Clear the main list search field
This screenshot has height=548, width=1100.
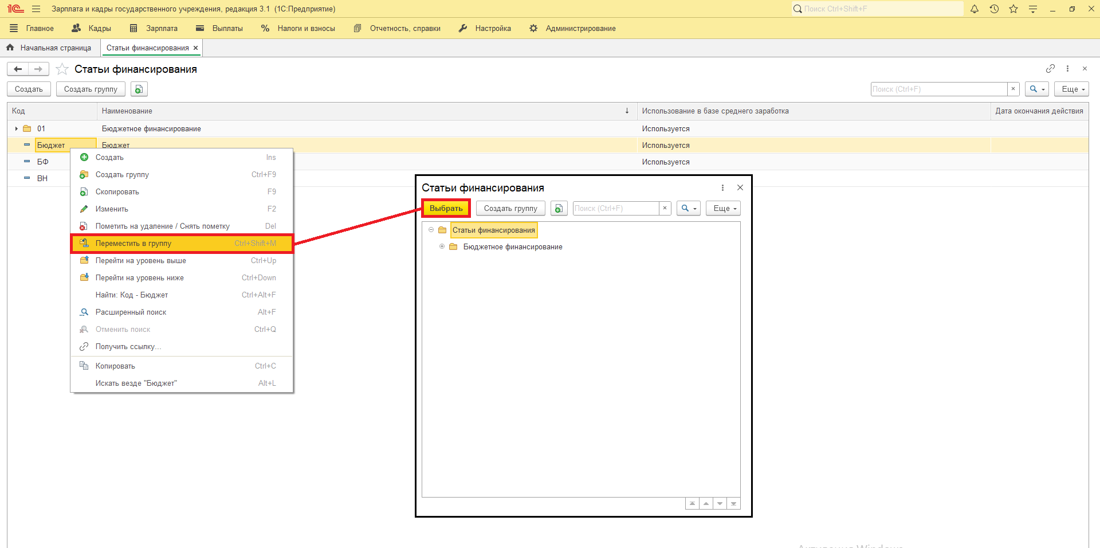(1013, 89)
